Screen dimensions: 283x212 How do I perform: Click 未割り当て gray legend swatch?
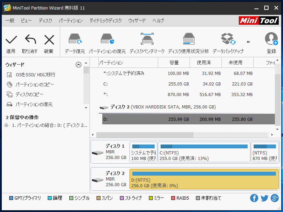point(198,198)
